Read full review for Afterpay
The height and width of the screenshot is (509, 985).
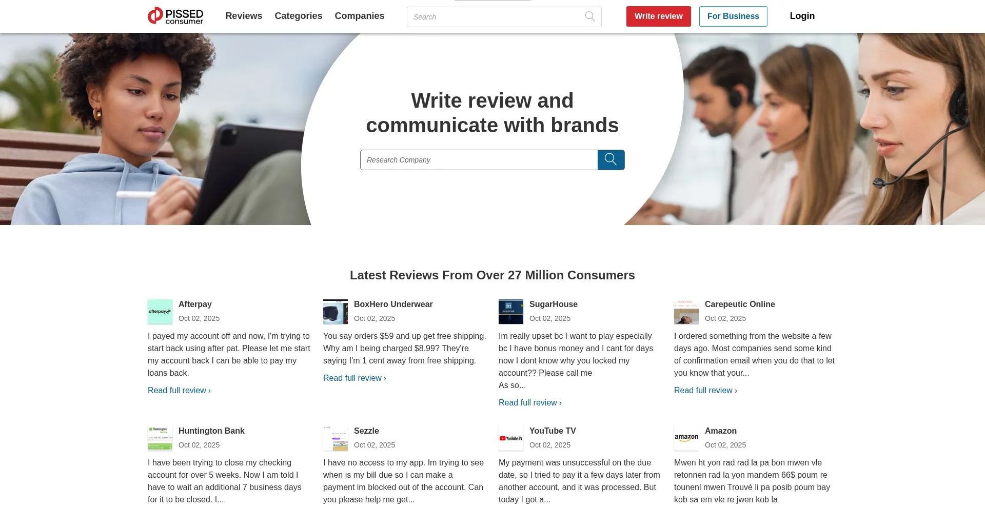pyautogui.click(x=179, y=391)
